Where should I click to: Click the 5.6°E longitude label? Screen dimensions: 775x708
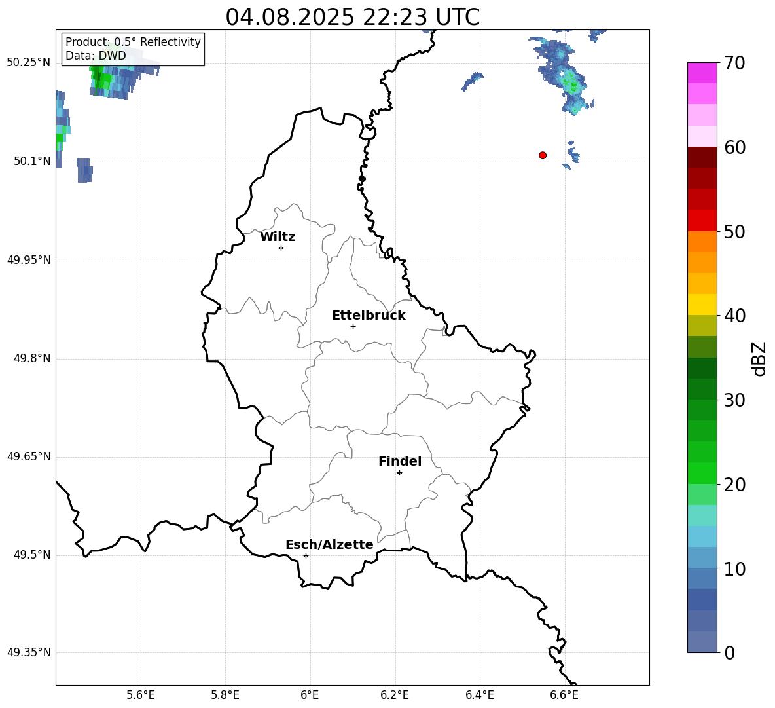tap(141, 695)
